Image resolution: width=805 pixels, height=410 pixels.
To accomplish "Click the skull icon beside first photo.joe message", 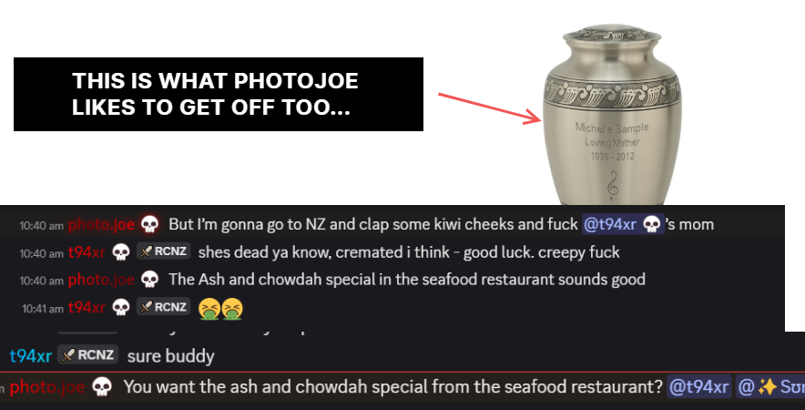I will click(149, 224).
